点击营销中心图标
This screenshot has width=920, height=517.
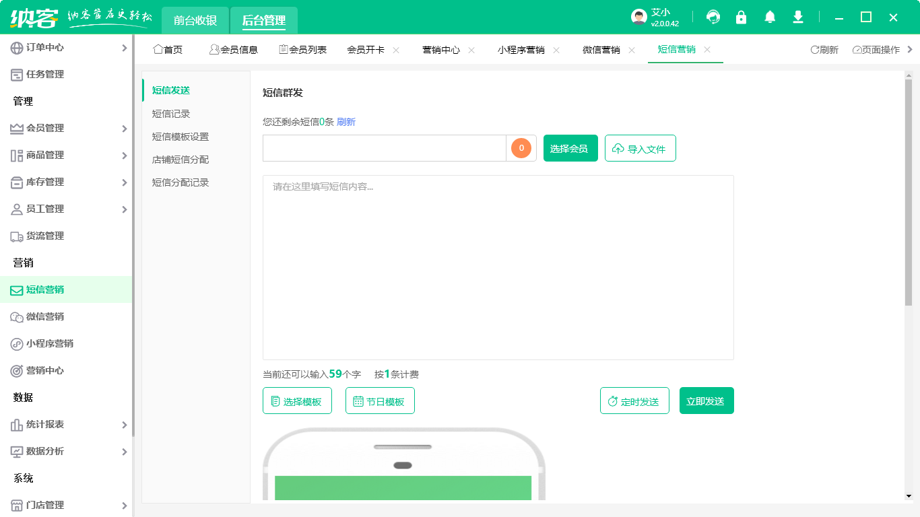(18, 370)
